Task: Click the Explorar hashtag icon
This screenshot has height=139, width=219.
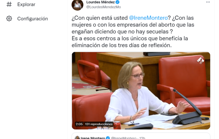Action: (9, 4)
